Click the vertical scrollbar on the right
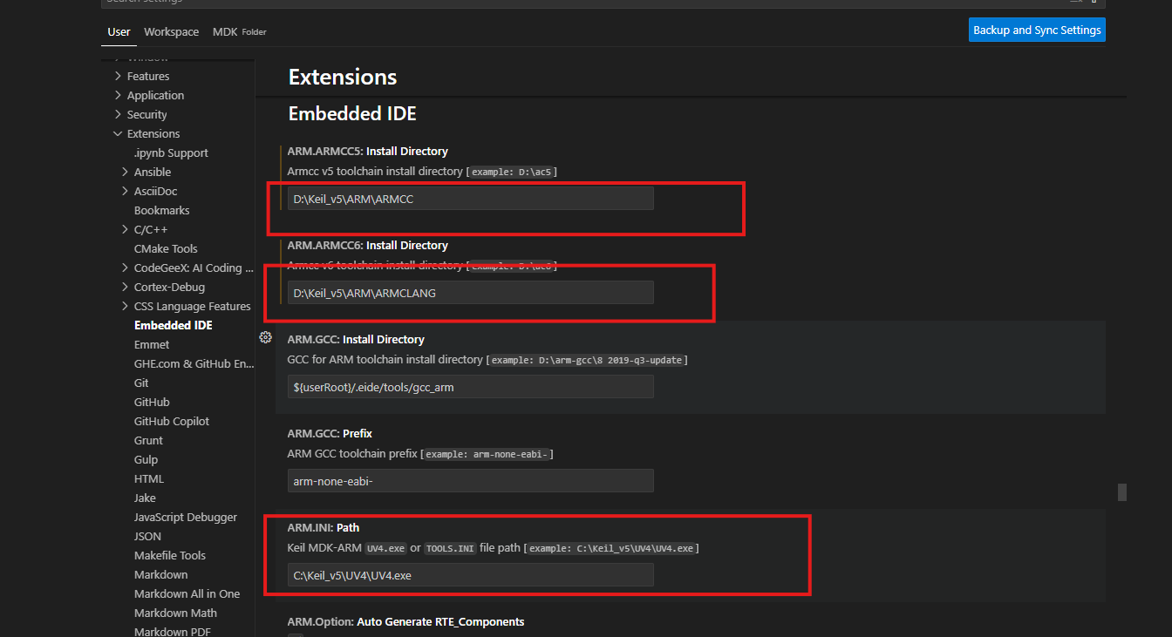The width and height of the screenshot is (1172, 637). tap(1121, 491)
